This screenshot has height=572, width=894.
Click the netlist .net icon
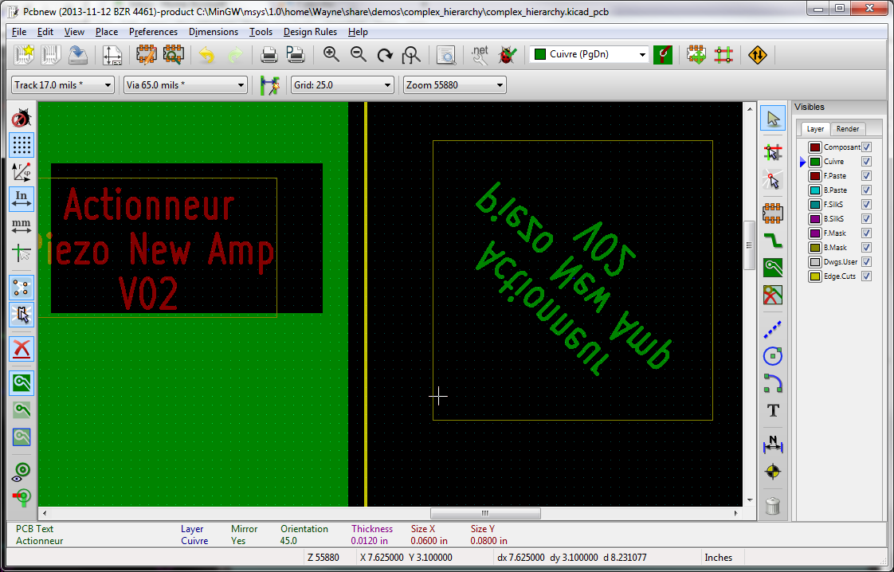480,55
